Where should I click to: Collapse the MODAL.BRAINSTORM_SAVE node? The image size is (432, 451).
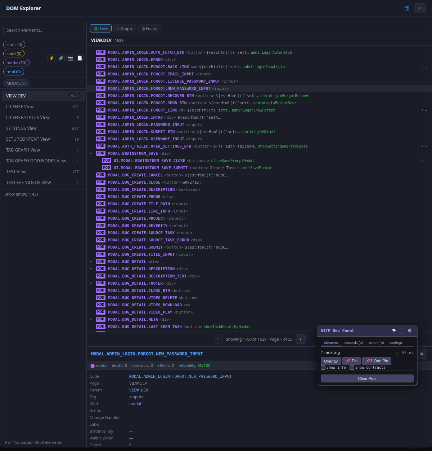coord(91,154)
